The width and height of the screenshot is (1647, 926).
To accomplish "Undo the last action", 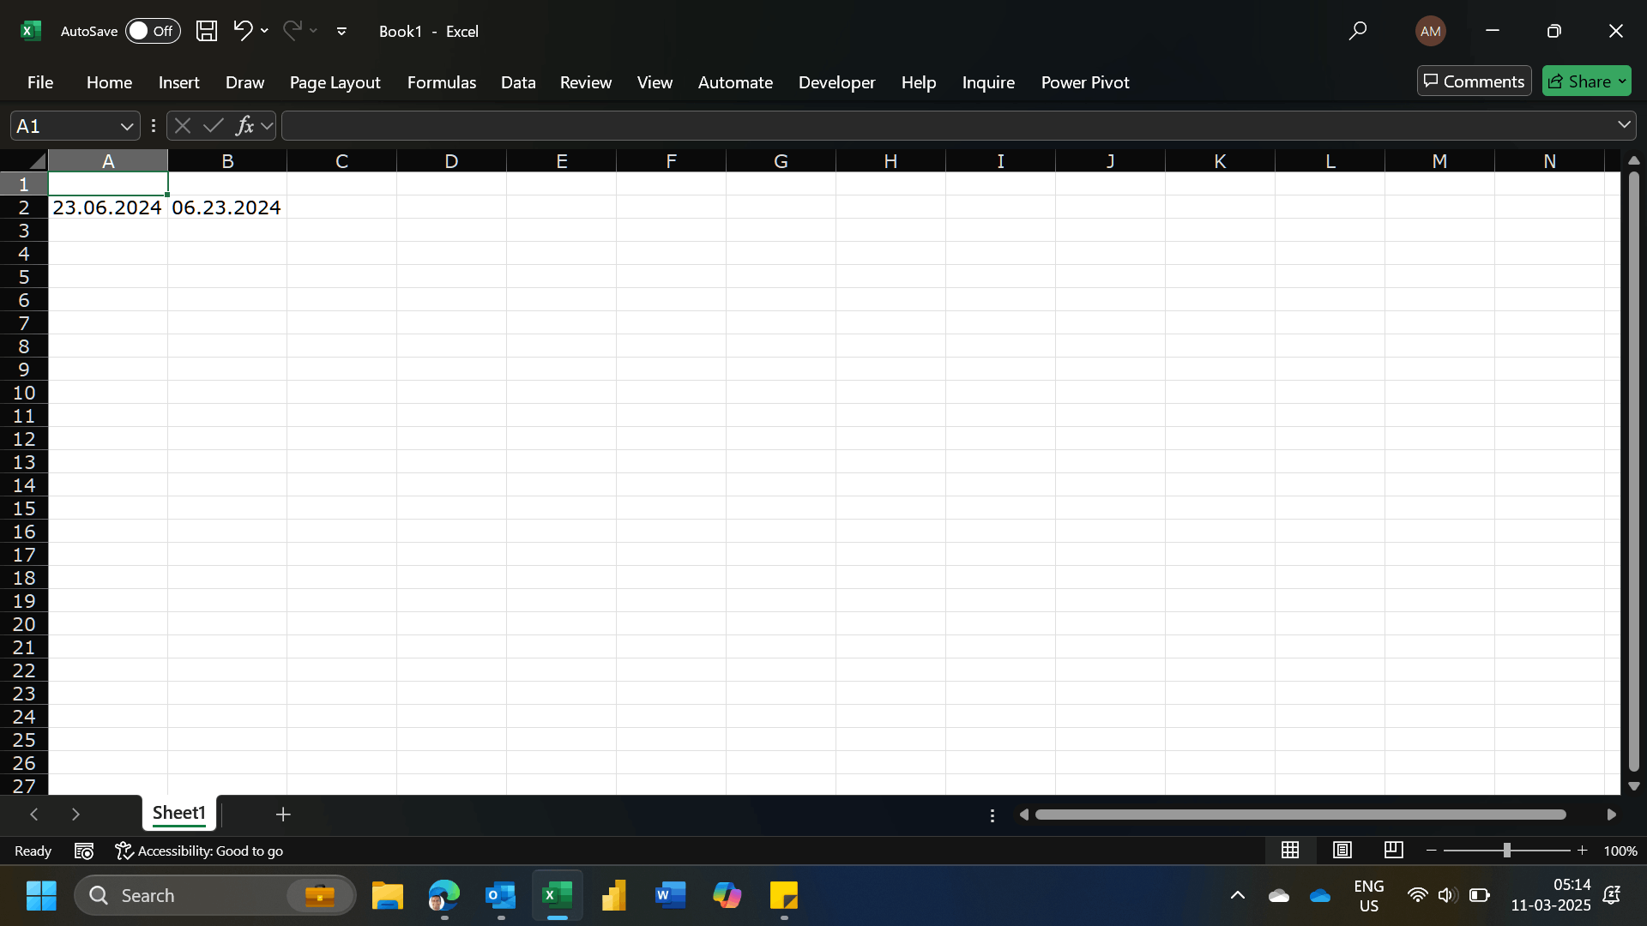I will click(242, 31).
